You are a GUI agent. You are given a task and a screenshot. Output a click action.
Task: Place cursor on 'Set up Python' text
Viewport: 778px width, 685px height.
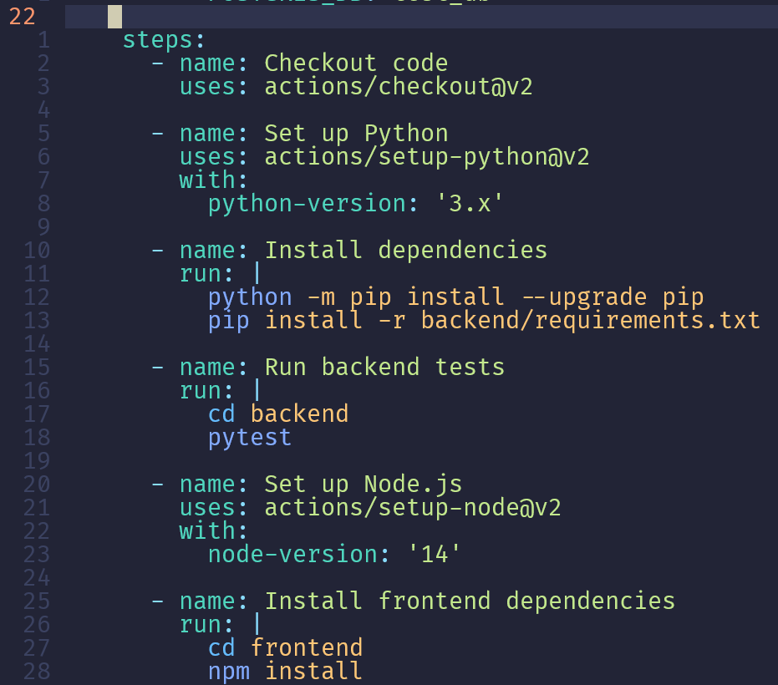(355, 133)
